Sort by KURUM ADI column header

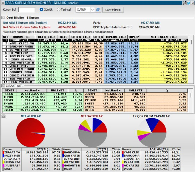[x=22, y=37]
